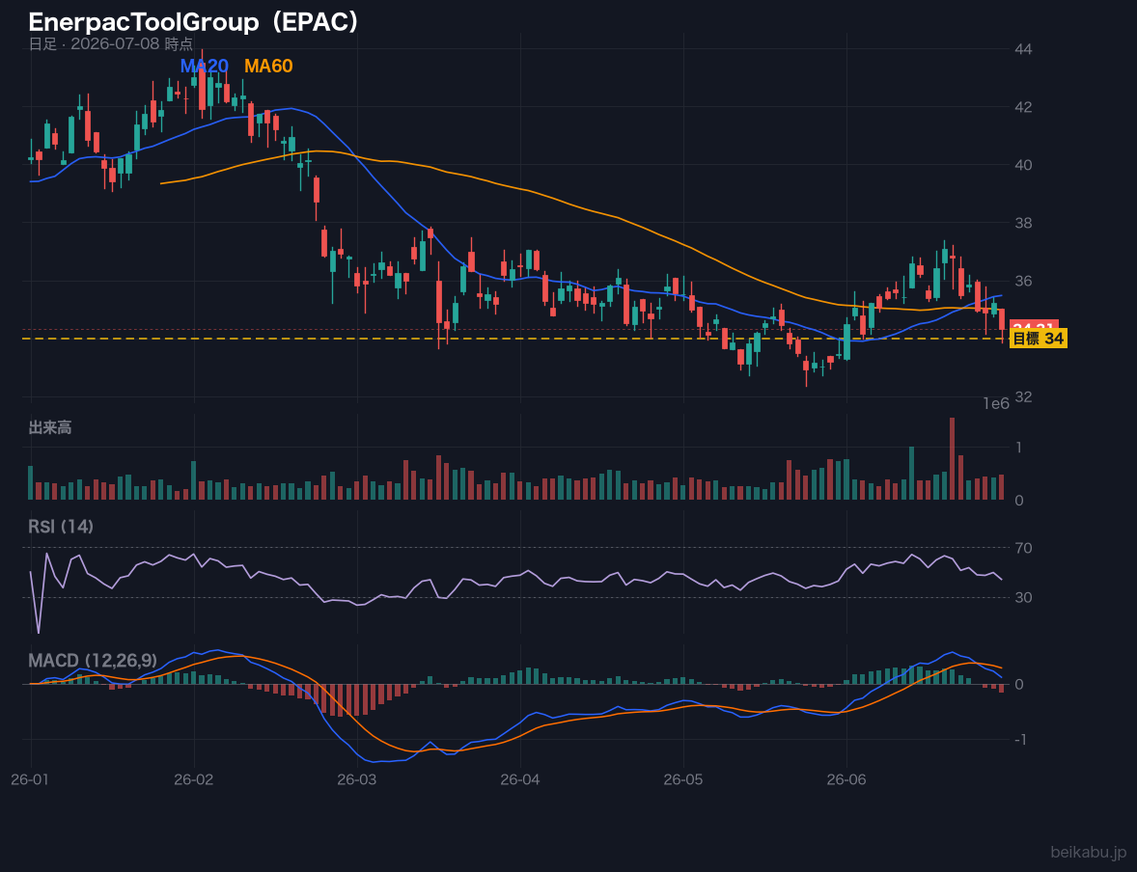1137x872 pixels.
Task: Click the 38 price axis label
Action: click(1023, 223)
